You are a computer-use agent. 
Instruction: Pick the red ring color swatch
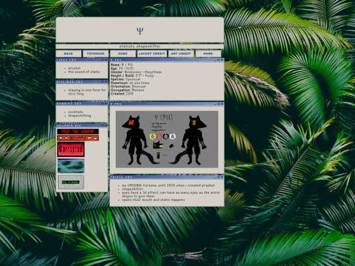click(x=159, y=137)
